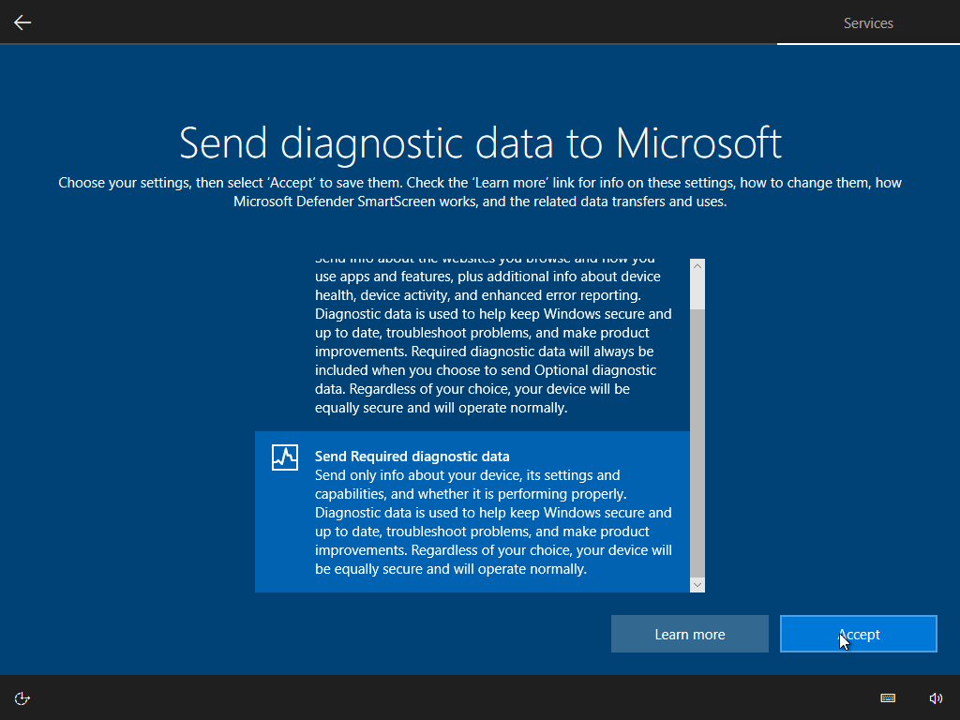Open the Ease of Access menu
Viewport: 960px width, 720px height.
(x=22, y=697)
